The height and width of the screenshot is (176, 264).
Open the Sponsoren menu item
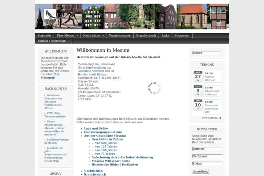click(x=182, y=36)
